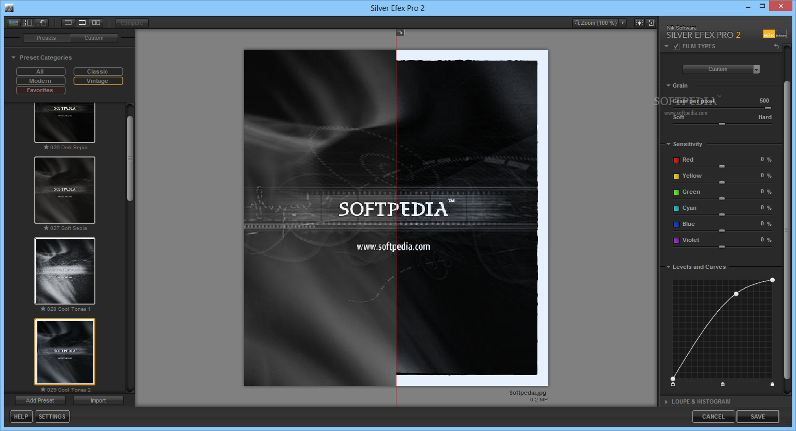Image resolution: width=796 pixels, height=431 pixels.
Task: Collapse the Sensitivity section
Action: [x=669, y=144]
